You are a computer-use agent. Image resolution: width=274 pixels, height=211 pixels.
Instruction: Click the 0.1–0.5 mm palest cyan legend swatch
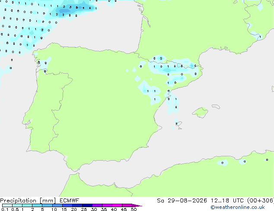(x=7, y=205)
